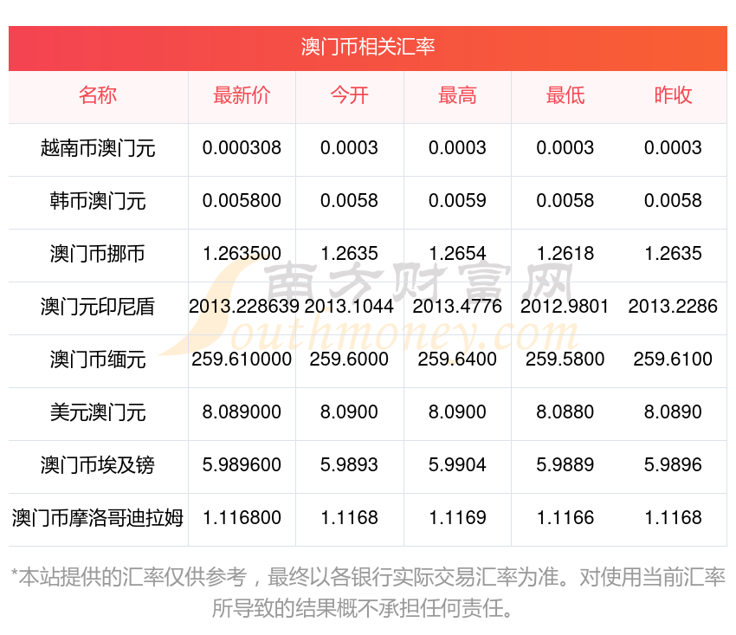Click the 缅元 highest value 259.6400

click(457, 360)
